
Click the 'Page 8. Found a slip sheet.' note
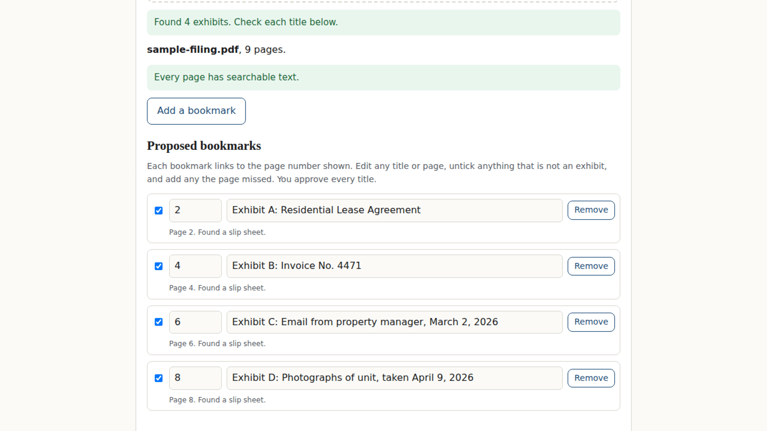click(x=217, y=400)
